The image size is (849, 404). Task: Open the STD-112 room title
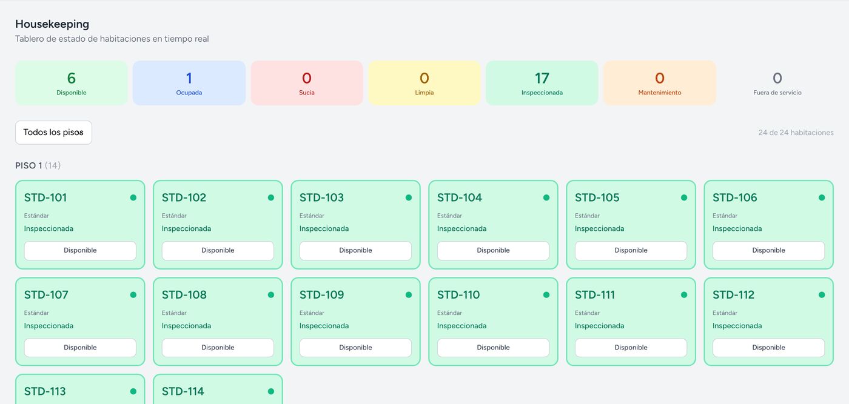click(734, 295)
